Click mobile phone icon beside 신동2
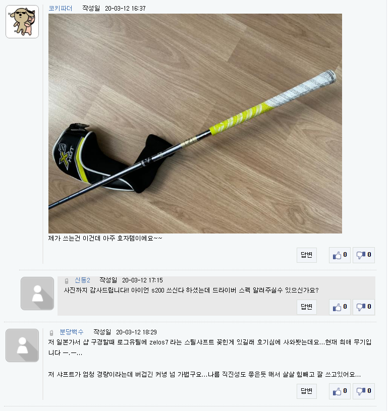Image resolution: width=390 pixels, height=411 pixels. 67,281
